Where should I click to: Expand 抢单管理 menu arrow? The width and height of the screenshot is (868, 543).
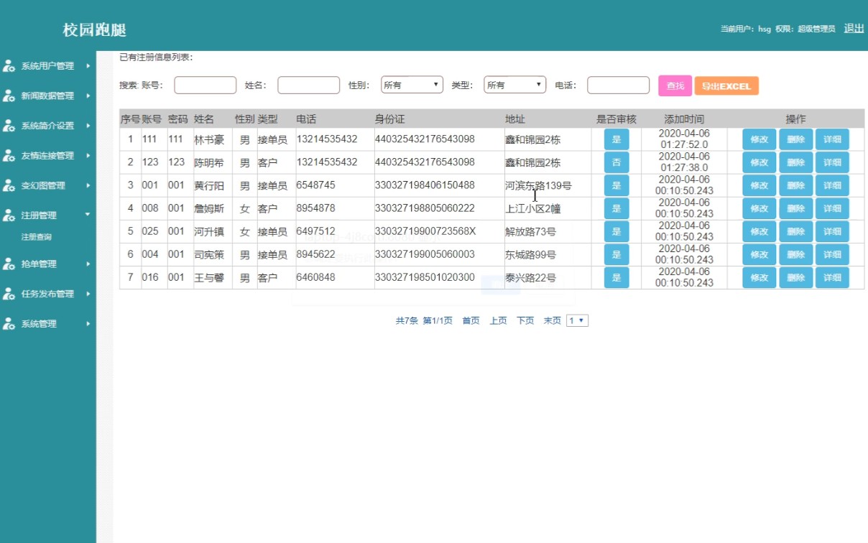pos(88,264)
